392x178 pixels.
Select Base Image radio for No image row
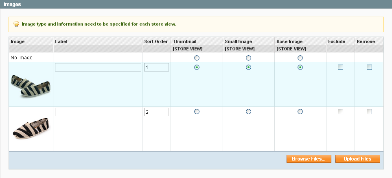pos(300,58)
